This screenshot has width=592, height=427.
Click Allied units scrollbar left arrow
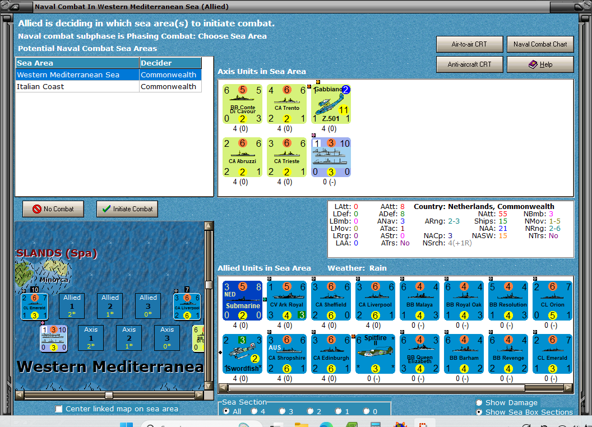coord(223,388)
